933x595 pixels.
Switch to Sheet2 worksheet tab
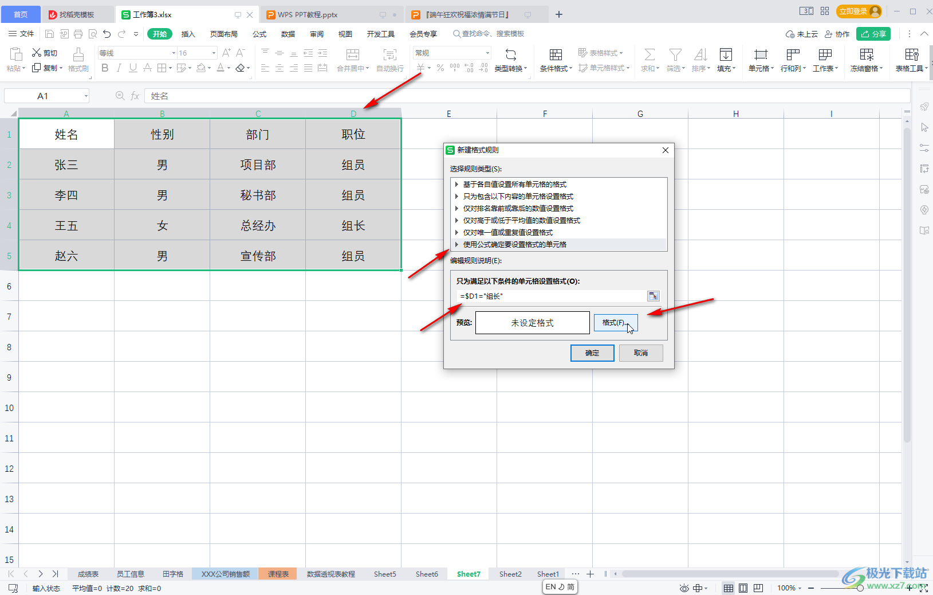point(510,574)
